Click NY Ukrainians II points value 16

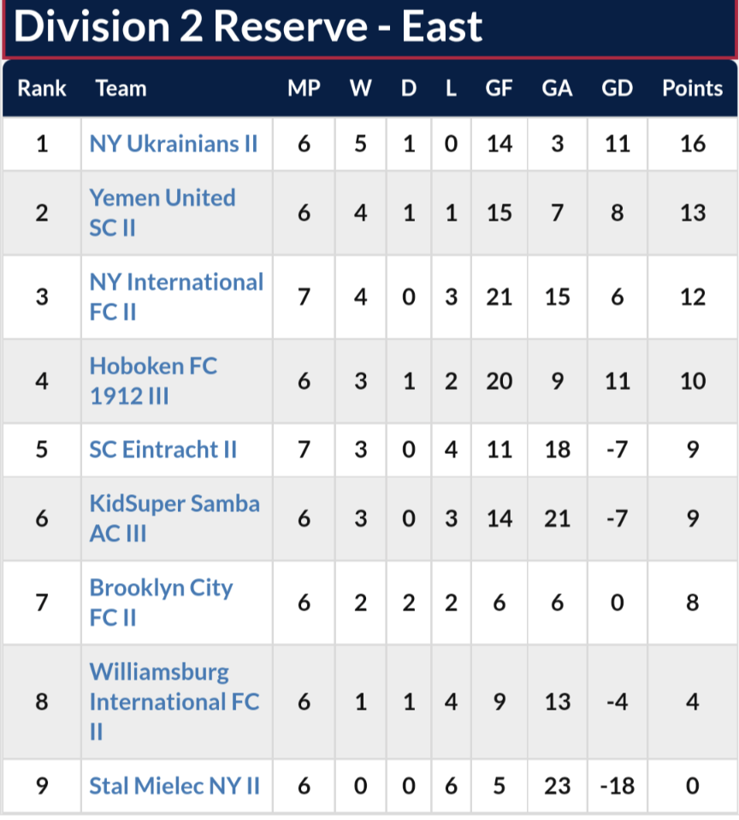pyautogui.click(x=693, y=144)
